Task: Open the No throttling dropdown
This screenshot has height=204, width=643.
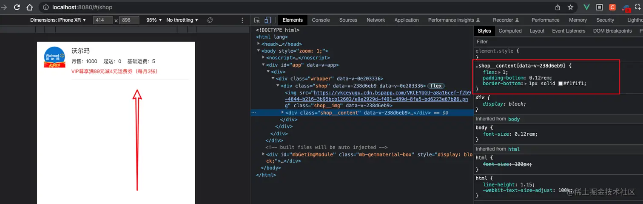Action: click(182, 20)
